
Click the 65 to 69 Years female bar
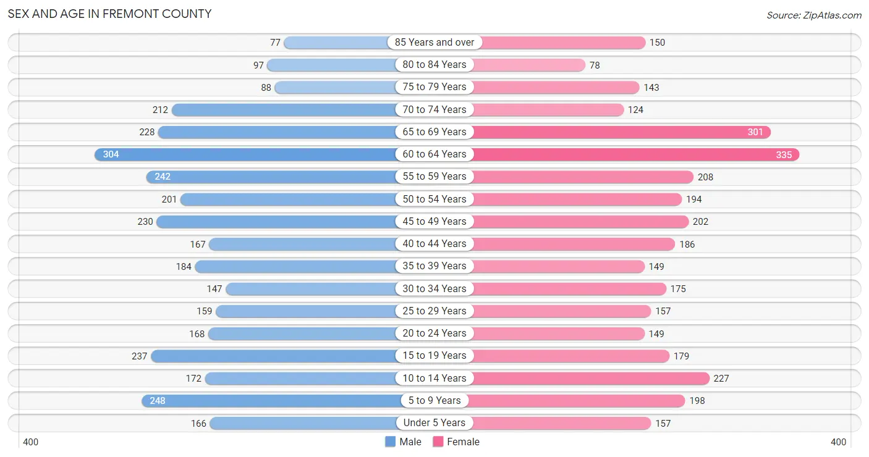point(622,132)
